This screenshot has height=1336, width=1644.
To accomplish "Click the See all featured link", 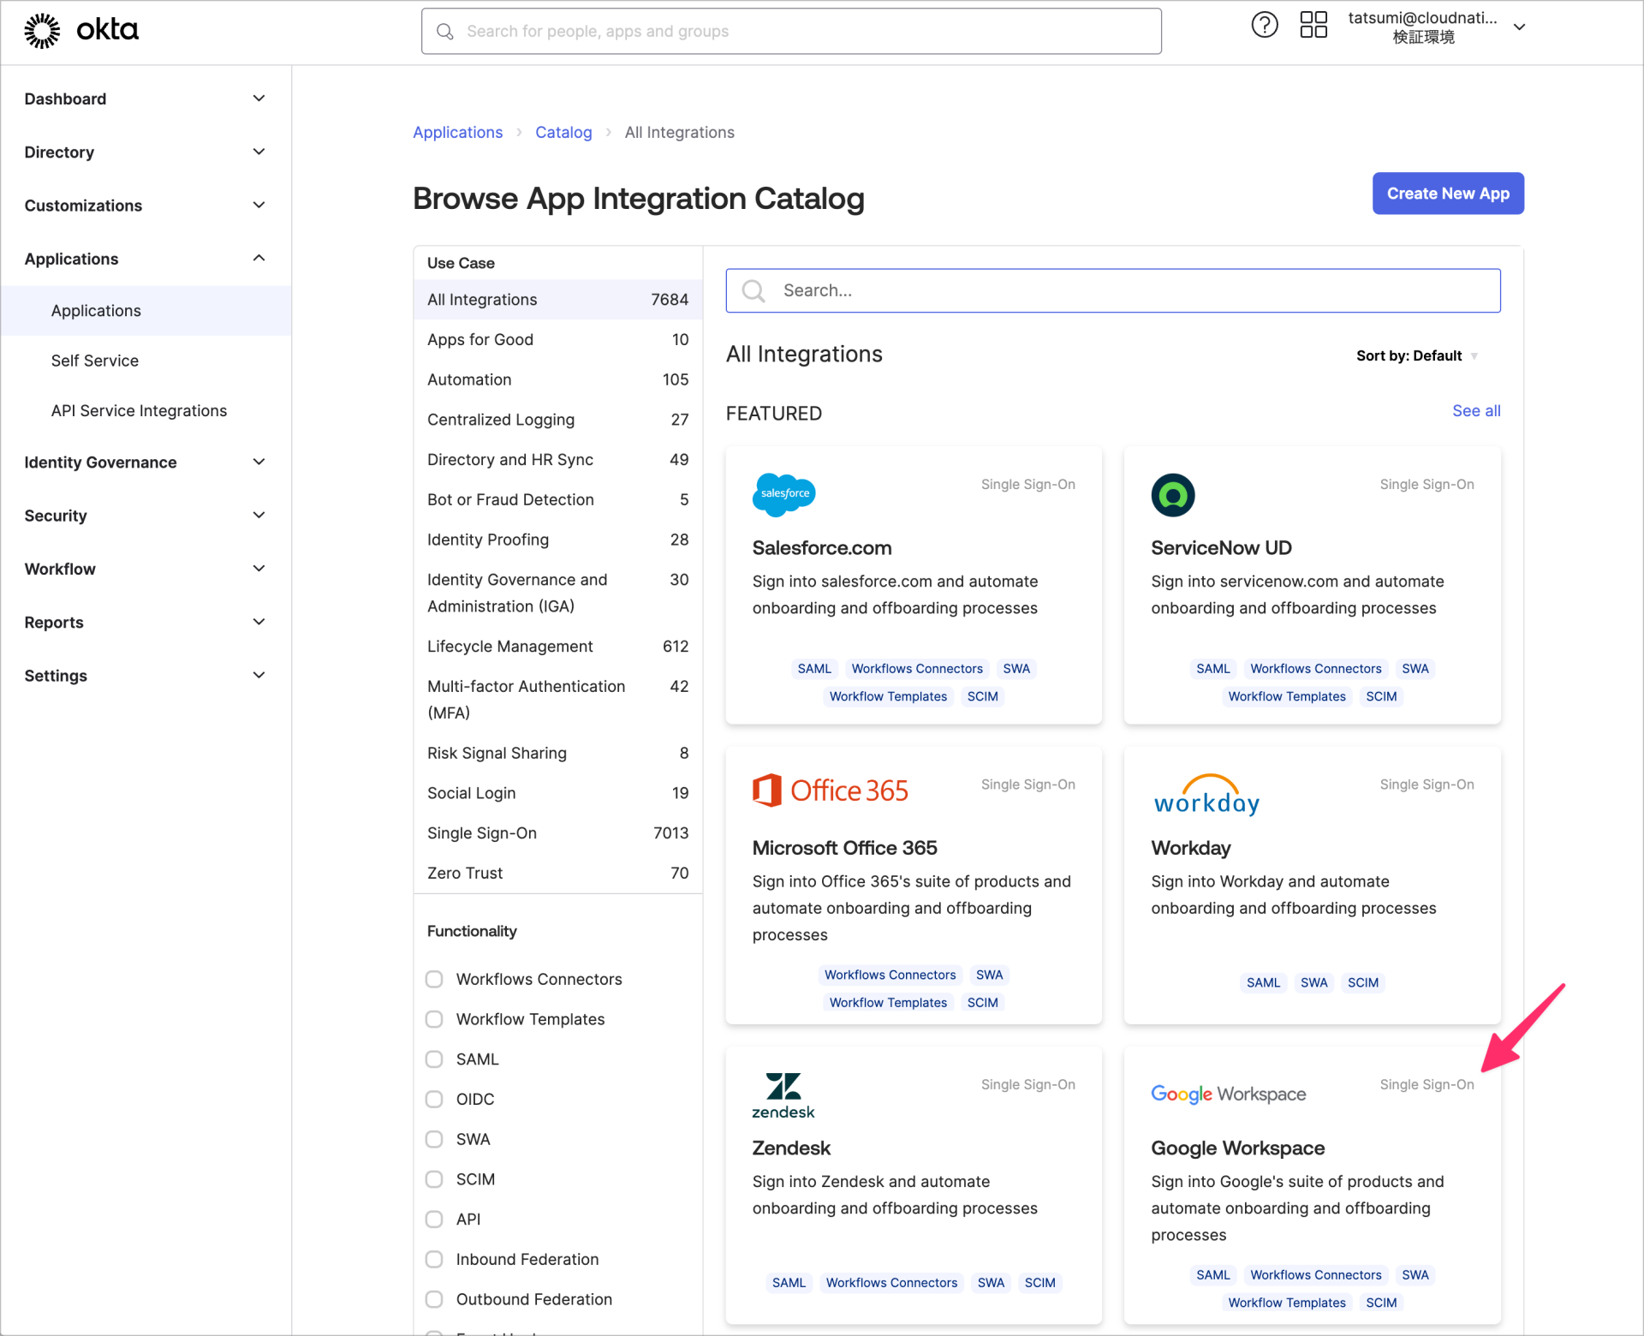I will (1475, 411).
